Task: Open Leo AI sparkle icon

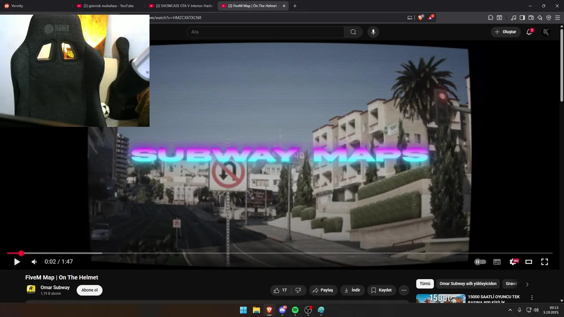Action: click(540, 18)
